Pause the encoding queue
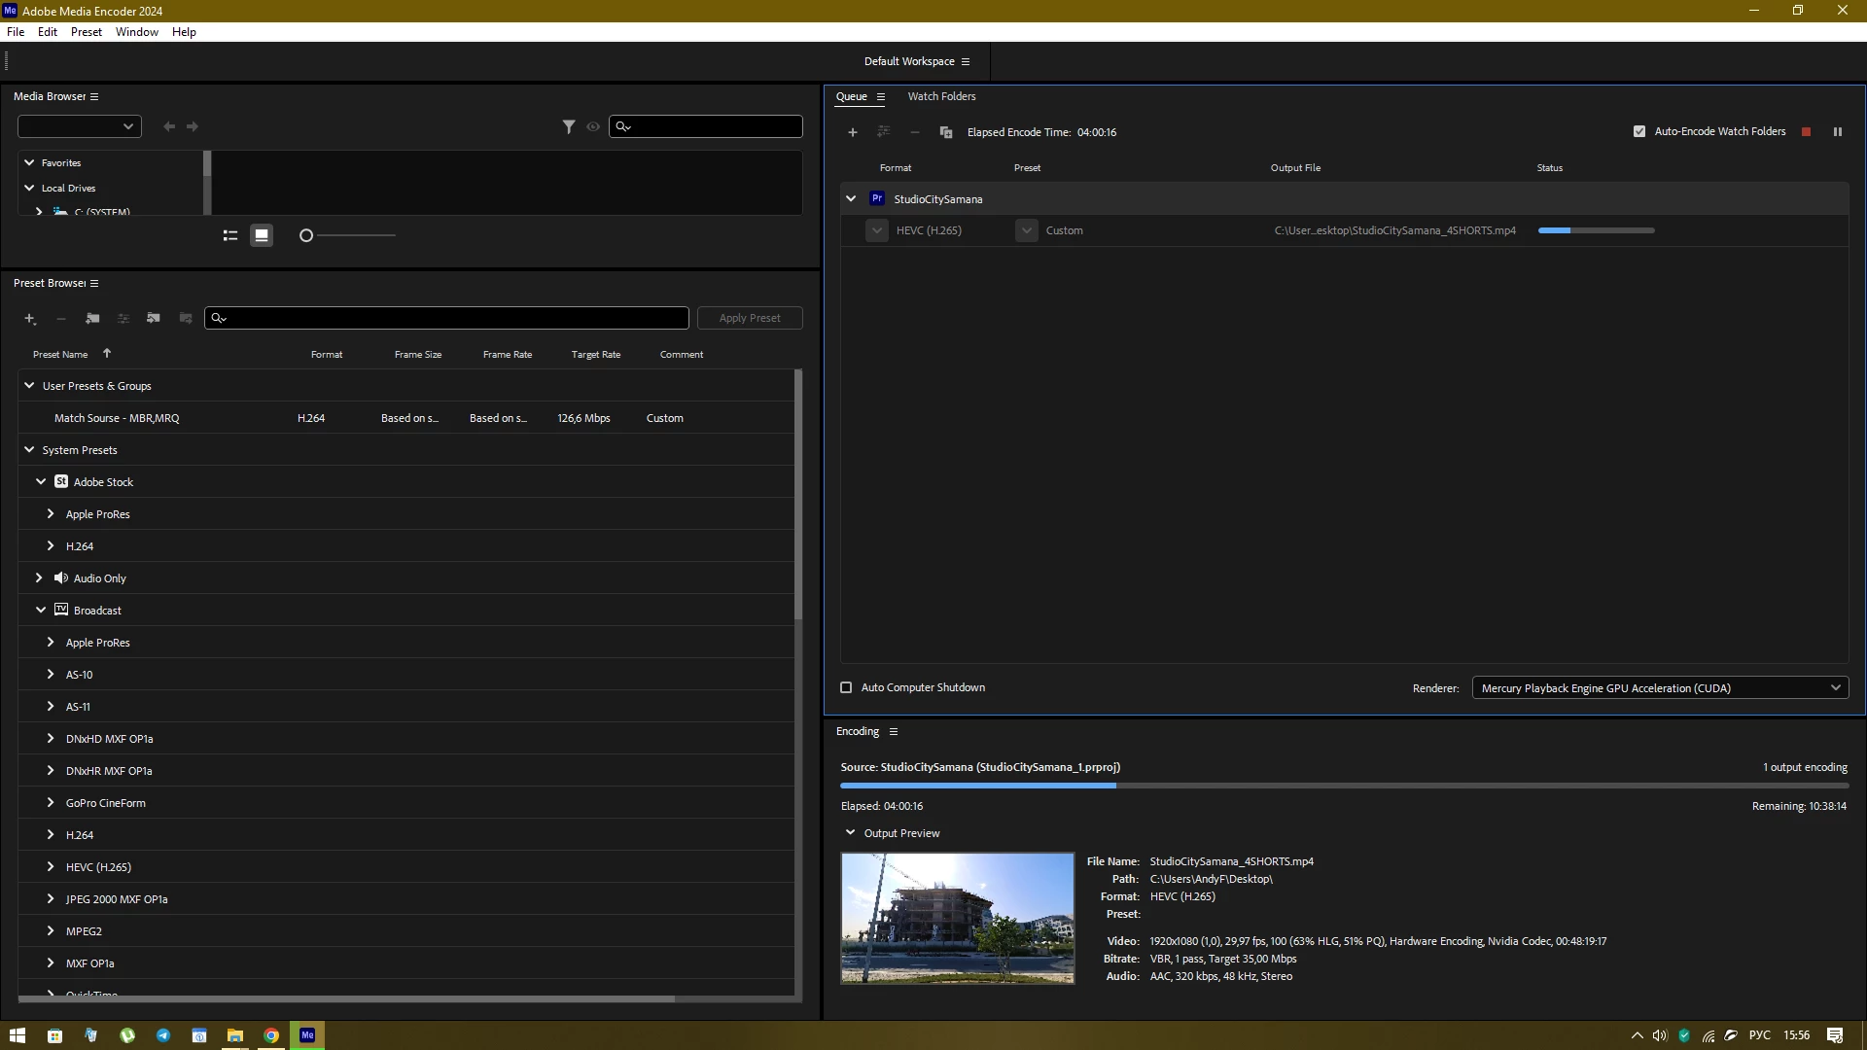The width and height of the screenshot is (1867, 1050). 1837,132
